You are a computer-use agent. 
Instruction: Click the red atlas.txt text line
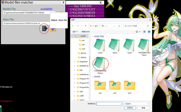6,101
